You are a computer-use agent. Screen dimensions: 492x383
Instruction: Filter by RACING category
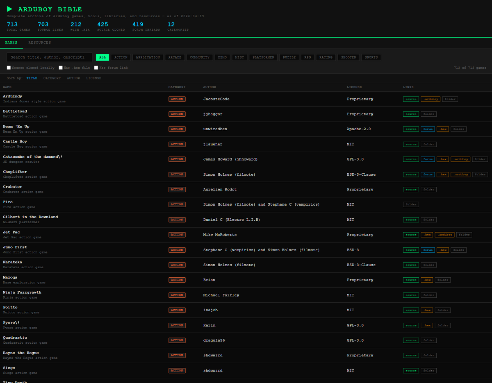coord(326,57)
